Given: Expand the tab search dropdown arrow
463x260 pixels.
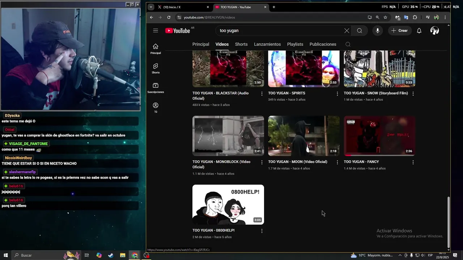Looking at the screenshot, I should [x=151, y=7].
